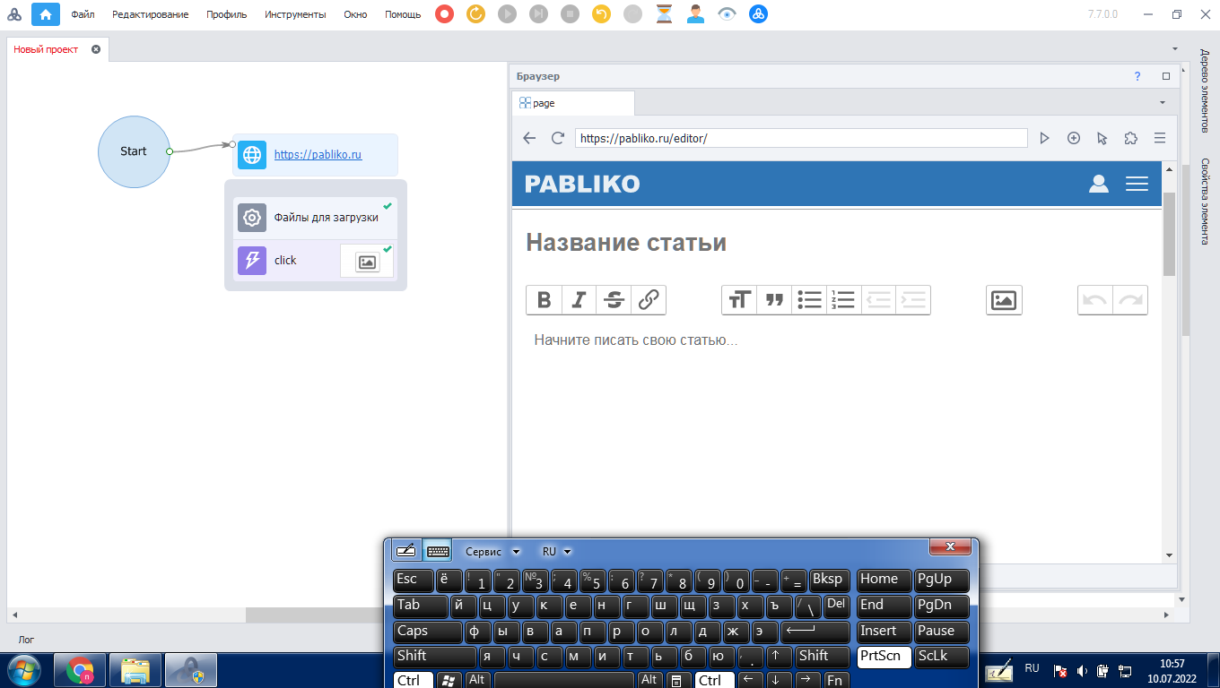Image resolution: width=1220 pixels, height=688 pixels.
Task: Open the profile person icon in toolbar
Action: click(x=695, y=14)
